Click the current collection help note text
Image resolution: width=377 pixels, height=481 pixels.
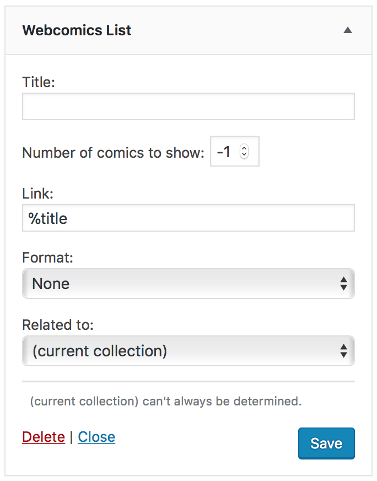tap(166, 401)
